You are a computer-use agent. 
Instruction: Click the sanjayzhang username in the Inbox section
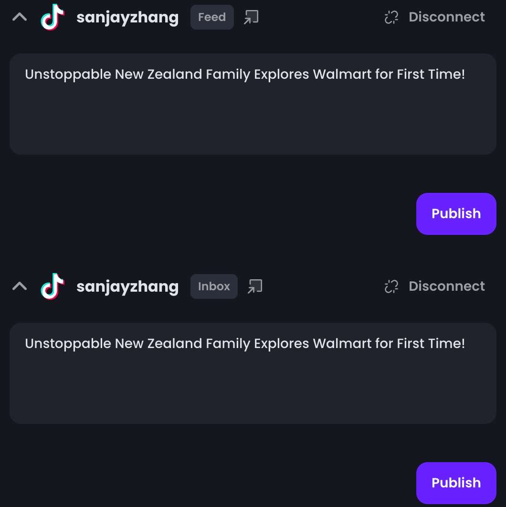[x=127, y=286]
